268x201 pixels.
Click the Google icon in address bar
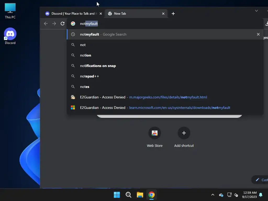click(x=73, y=24)
